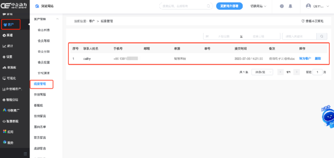This screenshot has height=158, width=334.
Task: Click the magnifier in the top search bar
Action: coord(209,6)
